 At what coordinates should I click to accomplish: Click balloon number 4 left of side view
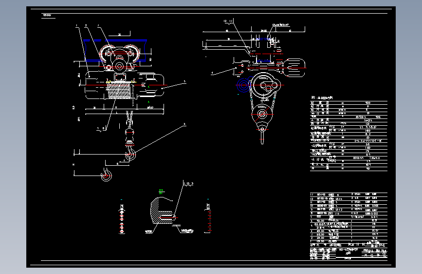tap(212, 73)
